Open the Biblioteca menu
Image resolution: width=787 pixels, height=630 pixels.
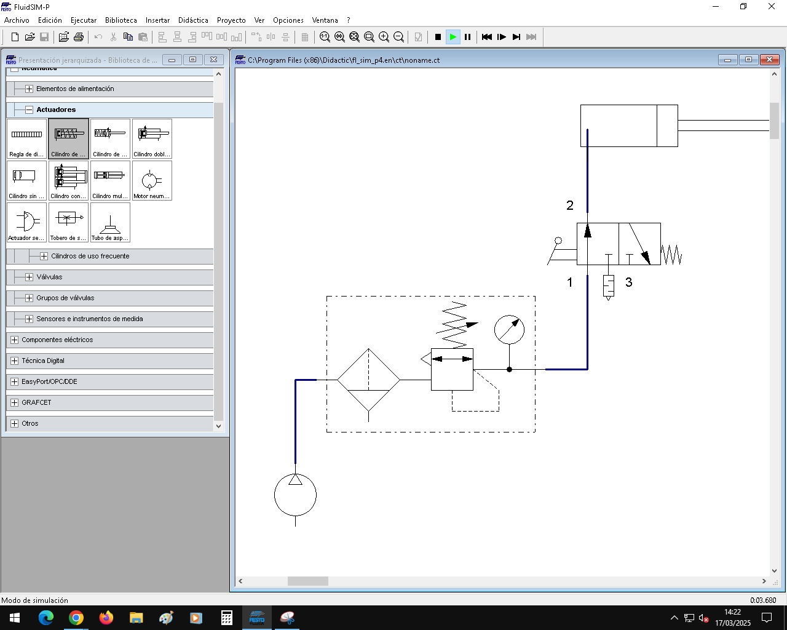(x=121, y=20)
